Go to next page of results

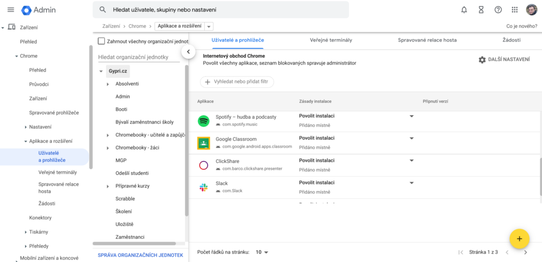(x=525, y=252)
